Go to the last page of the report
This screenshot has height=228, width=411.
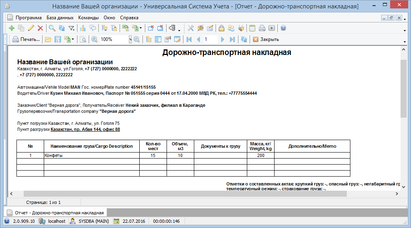point(232,39)
